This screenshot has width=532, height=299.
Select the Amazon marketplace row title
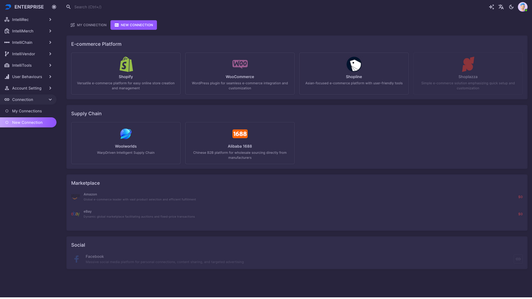90,194
